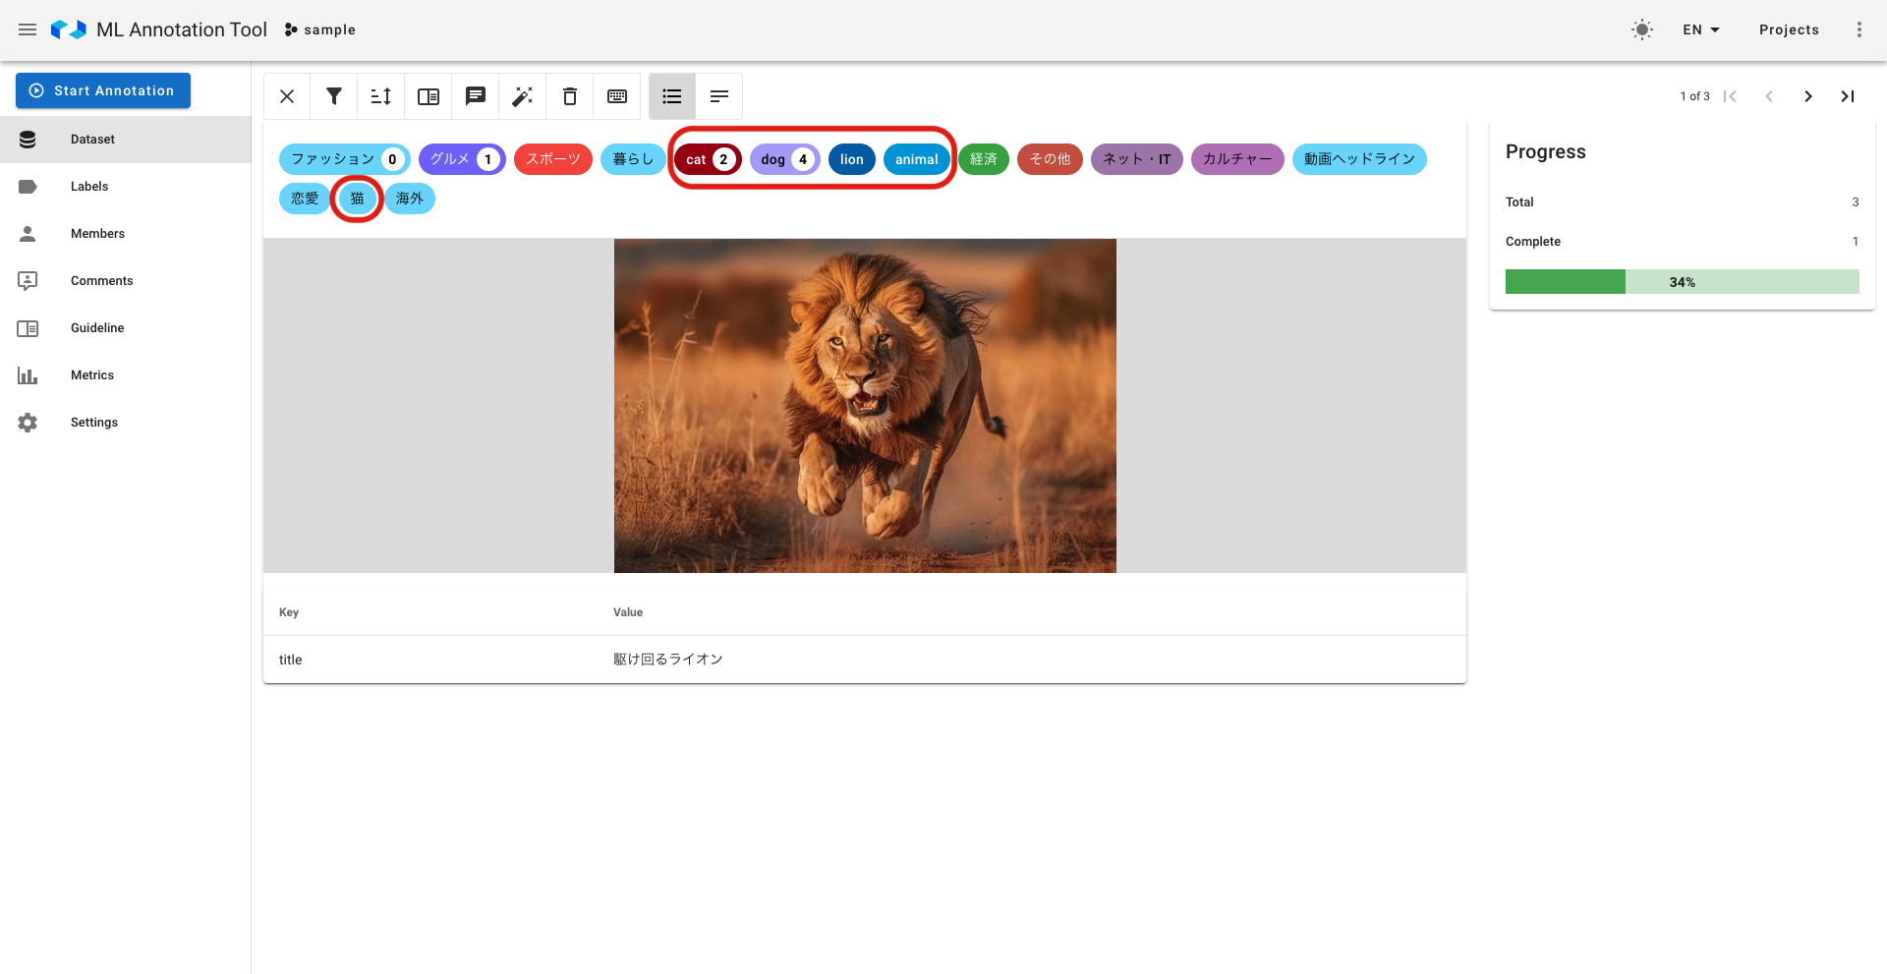
Task: Select the 動画ヘッドライン label chip
Action: [1359, 159]
